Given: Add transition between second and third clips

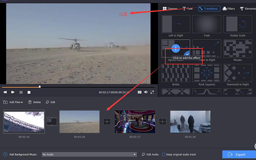Looking at the screenshot, I should [107, 122].
